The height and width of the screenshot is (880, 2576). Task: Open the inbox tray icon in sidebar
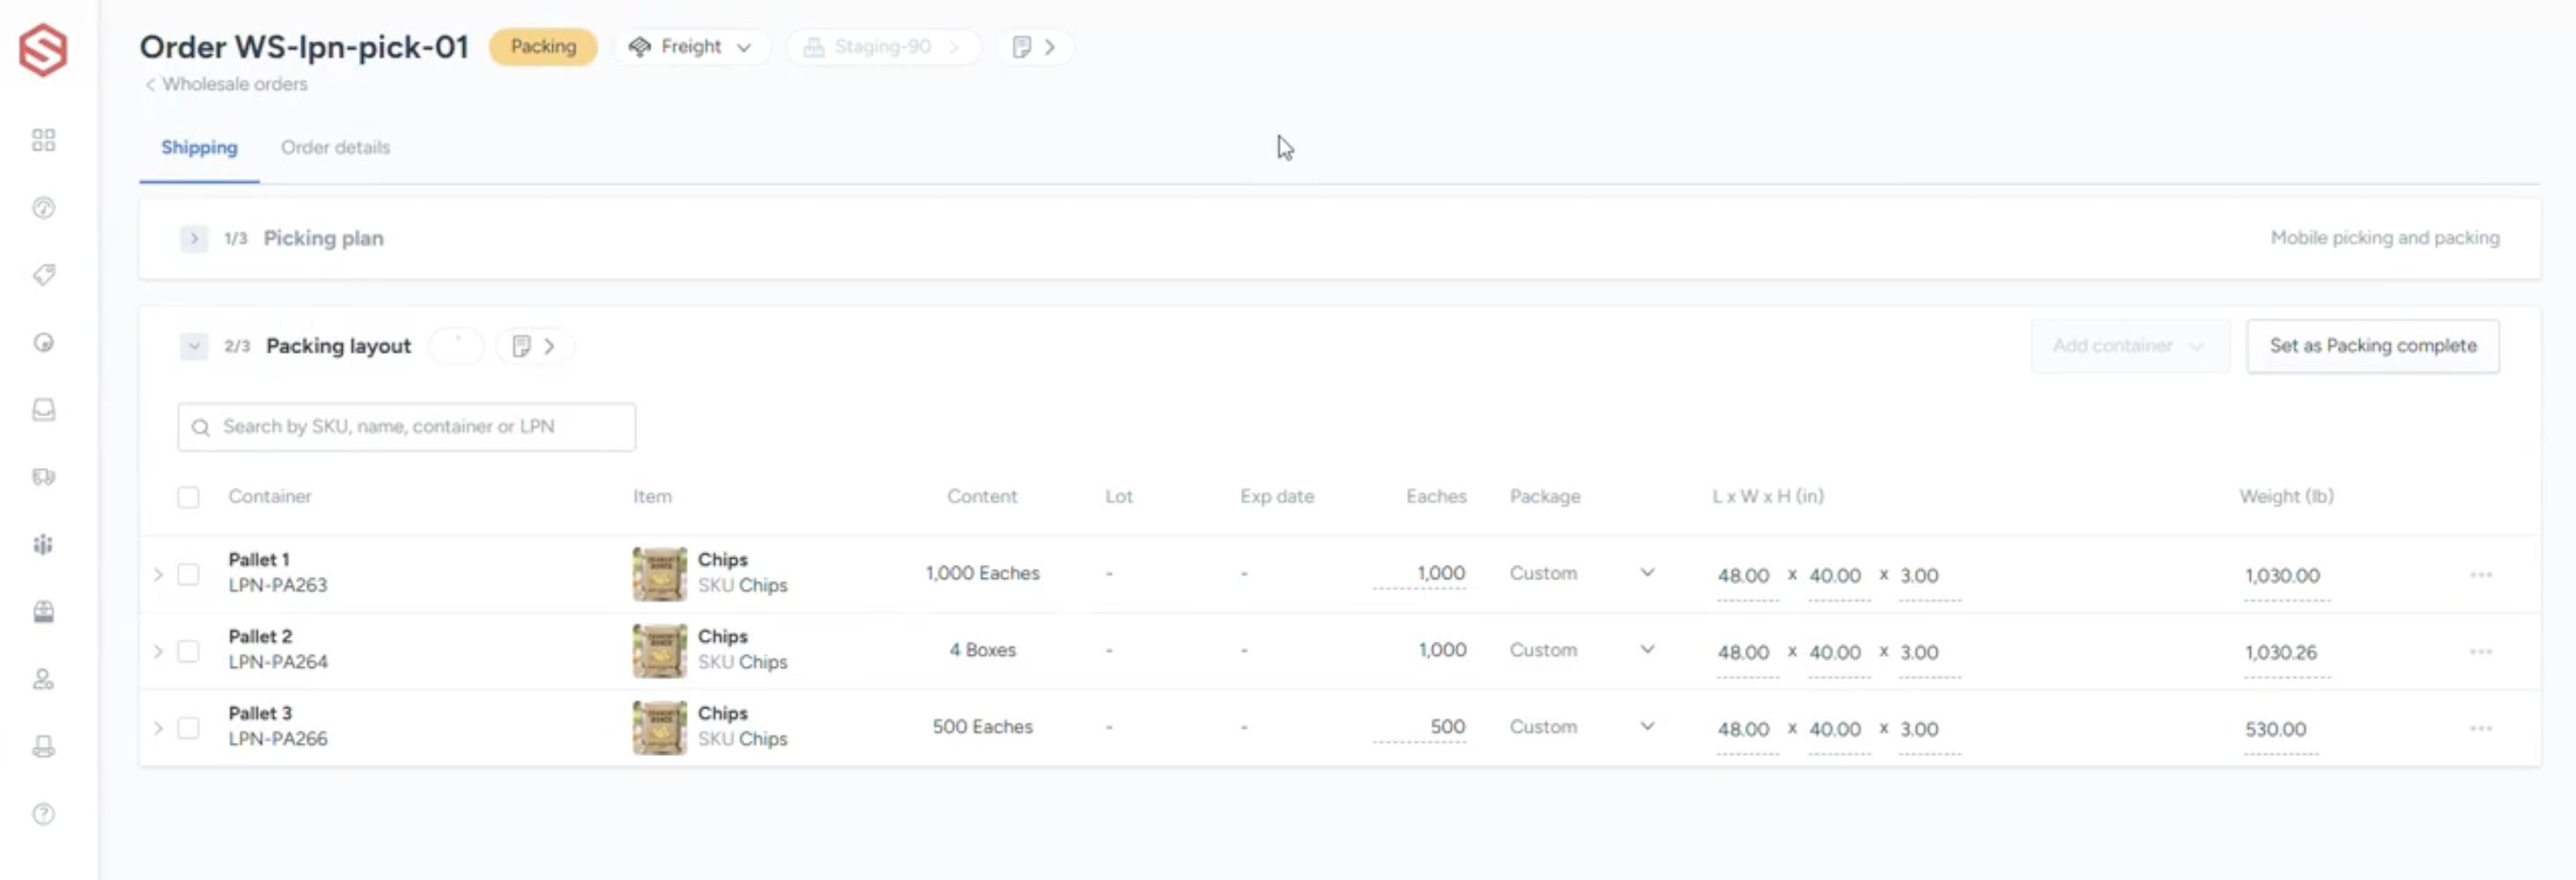point(43,409)
